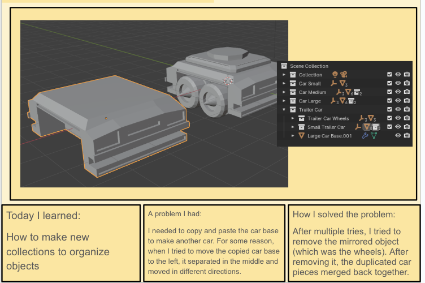Expand the Car Large collection
Viewport: 425px width, 283px height.
tap(284, 101)
